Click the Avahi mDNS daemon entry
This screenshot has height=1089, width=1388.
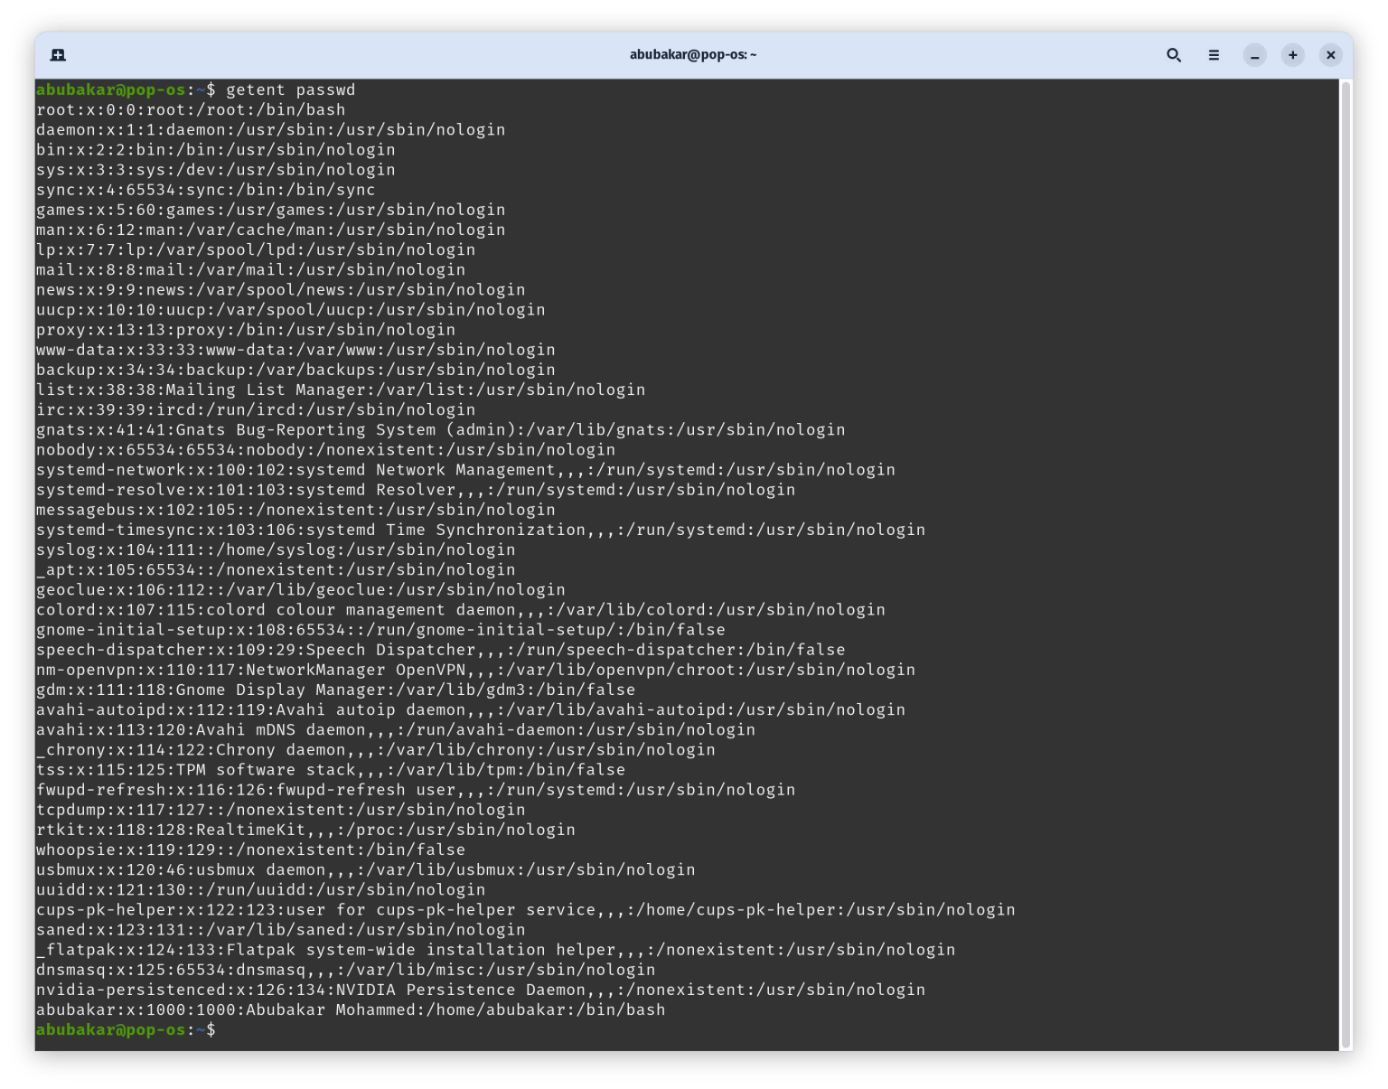click(x=396, y=729)
